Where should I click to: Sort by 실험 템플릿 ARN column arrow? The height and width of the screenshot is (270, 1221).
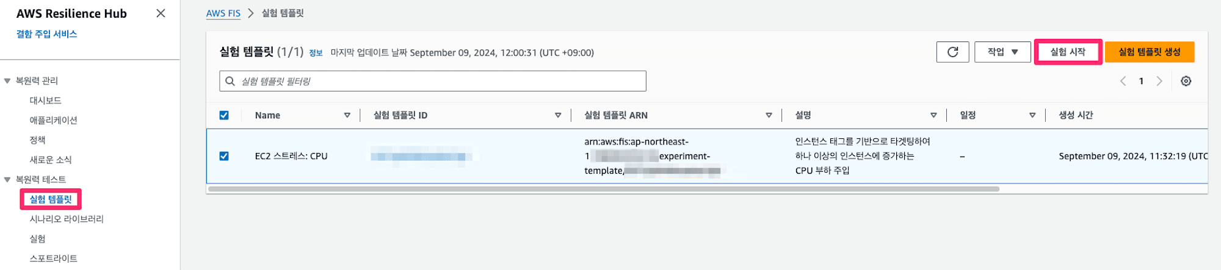pos(769,115)
